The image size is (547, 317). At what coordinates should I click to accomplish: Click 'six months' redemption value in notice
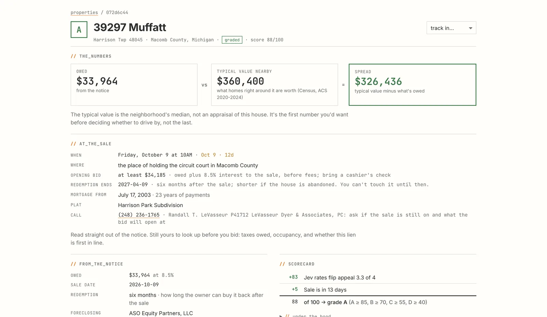click(143, 295)
